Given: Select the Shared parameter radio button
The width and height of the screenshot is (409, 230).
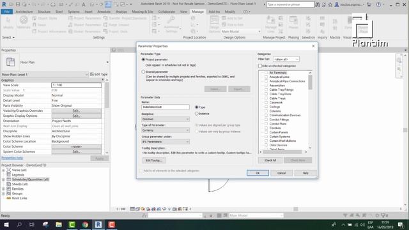Looking at the screenshot, I should point(143,72).
